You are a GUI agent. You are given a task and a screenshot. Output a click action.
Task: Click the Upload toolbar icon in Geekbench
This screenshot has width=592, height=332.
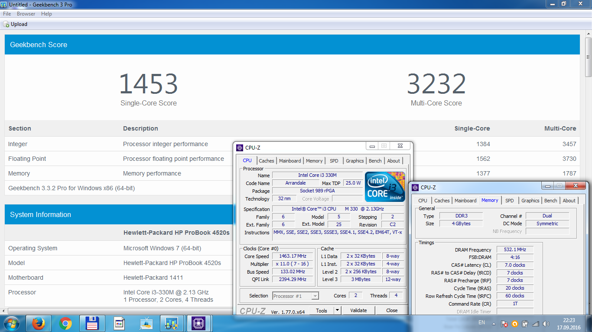click(6, 24)
